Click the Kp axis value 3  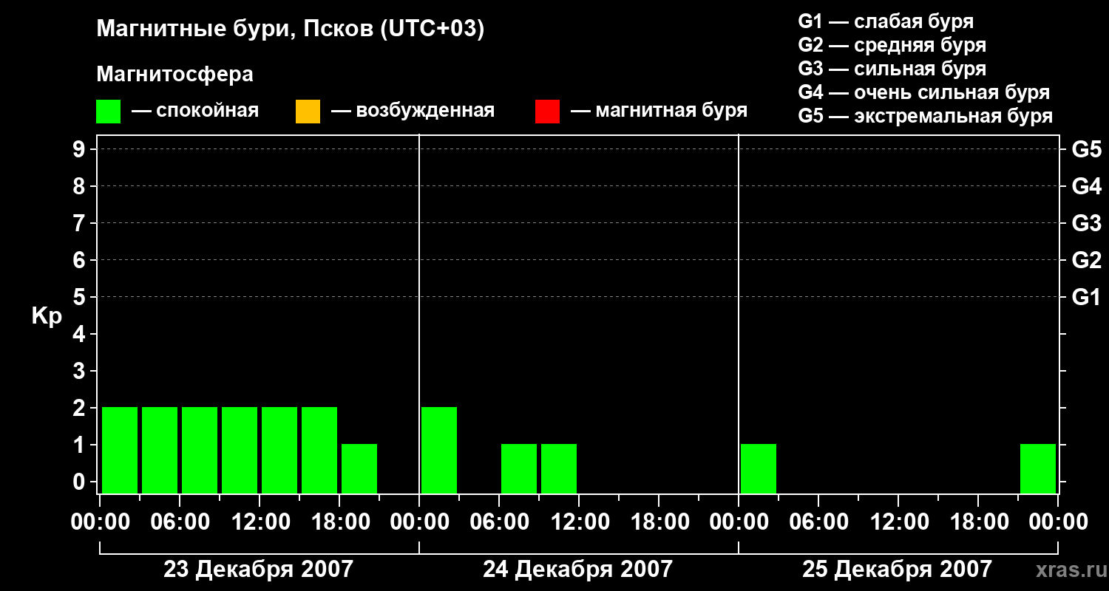tap(81, 371)
